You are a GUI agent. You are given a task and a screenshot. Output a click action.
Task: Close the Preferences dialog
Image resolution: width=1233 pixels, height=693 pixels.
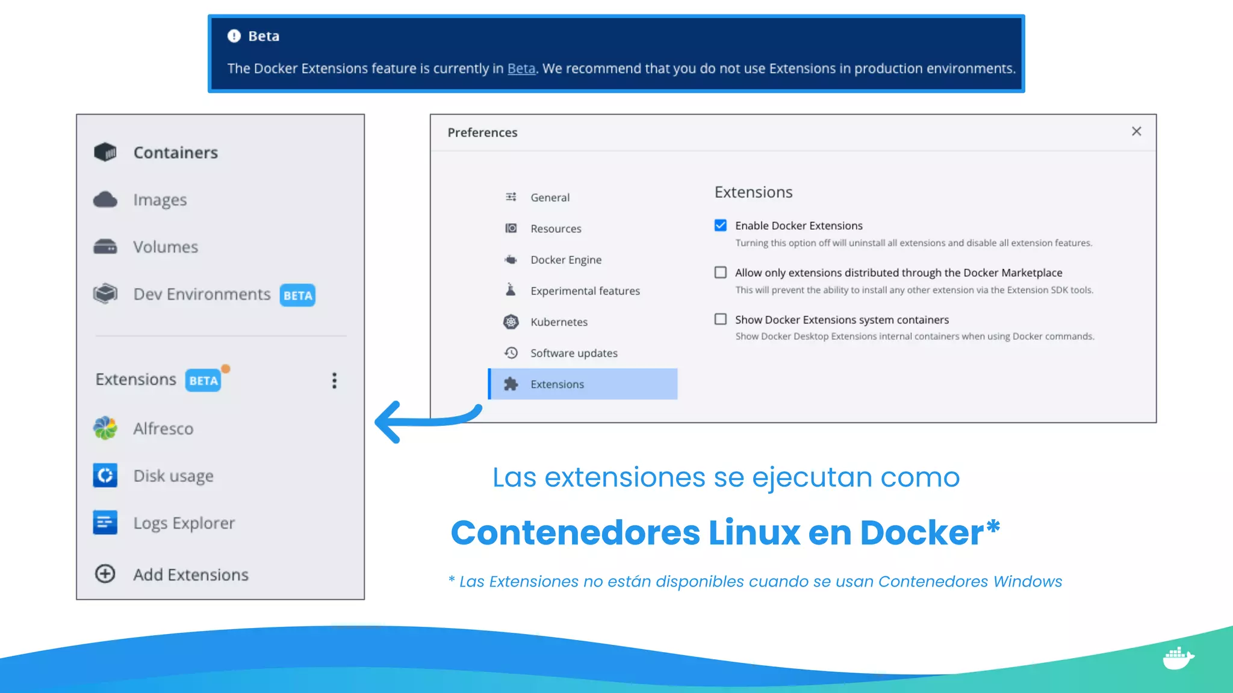pos(1136,131)
